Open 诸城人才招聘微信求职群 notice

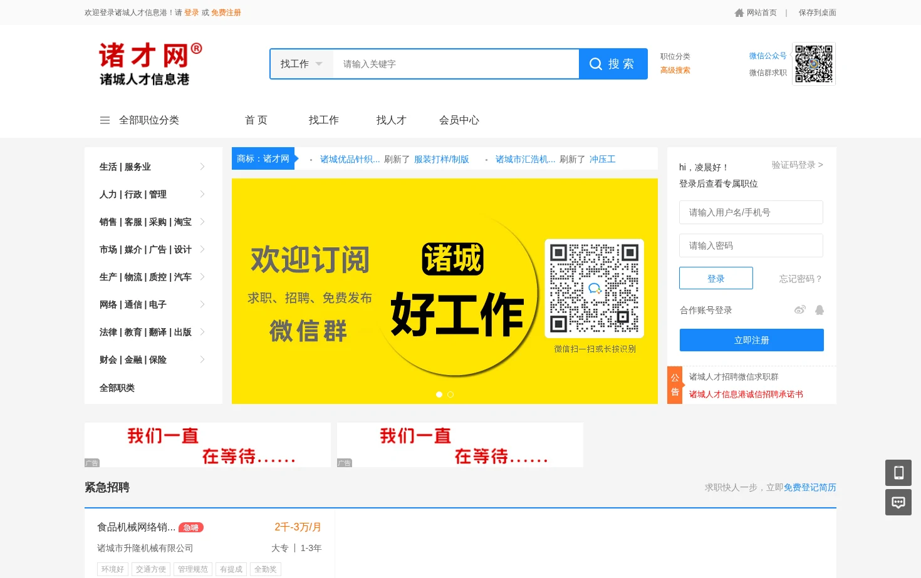pyautogui.click(x=734, y=376)
